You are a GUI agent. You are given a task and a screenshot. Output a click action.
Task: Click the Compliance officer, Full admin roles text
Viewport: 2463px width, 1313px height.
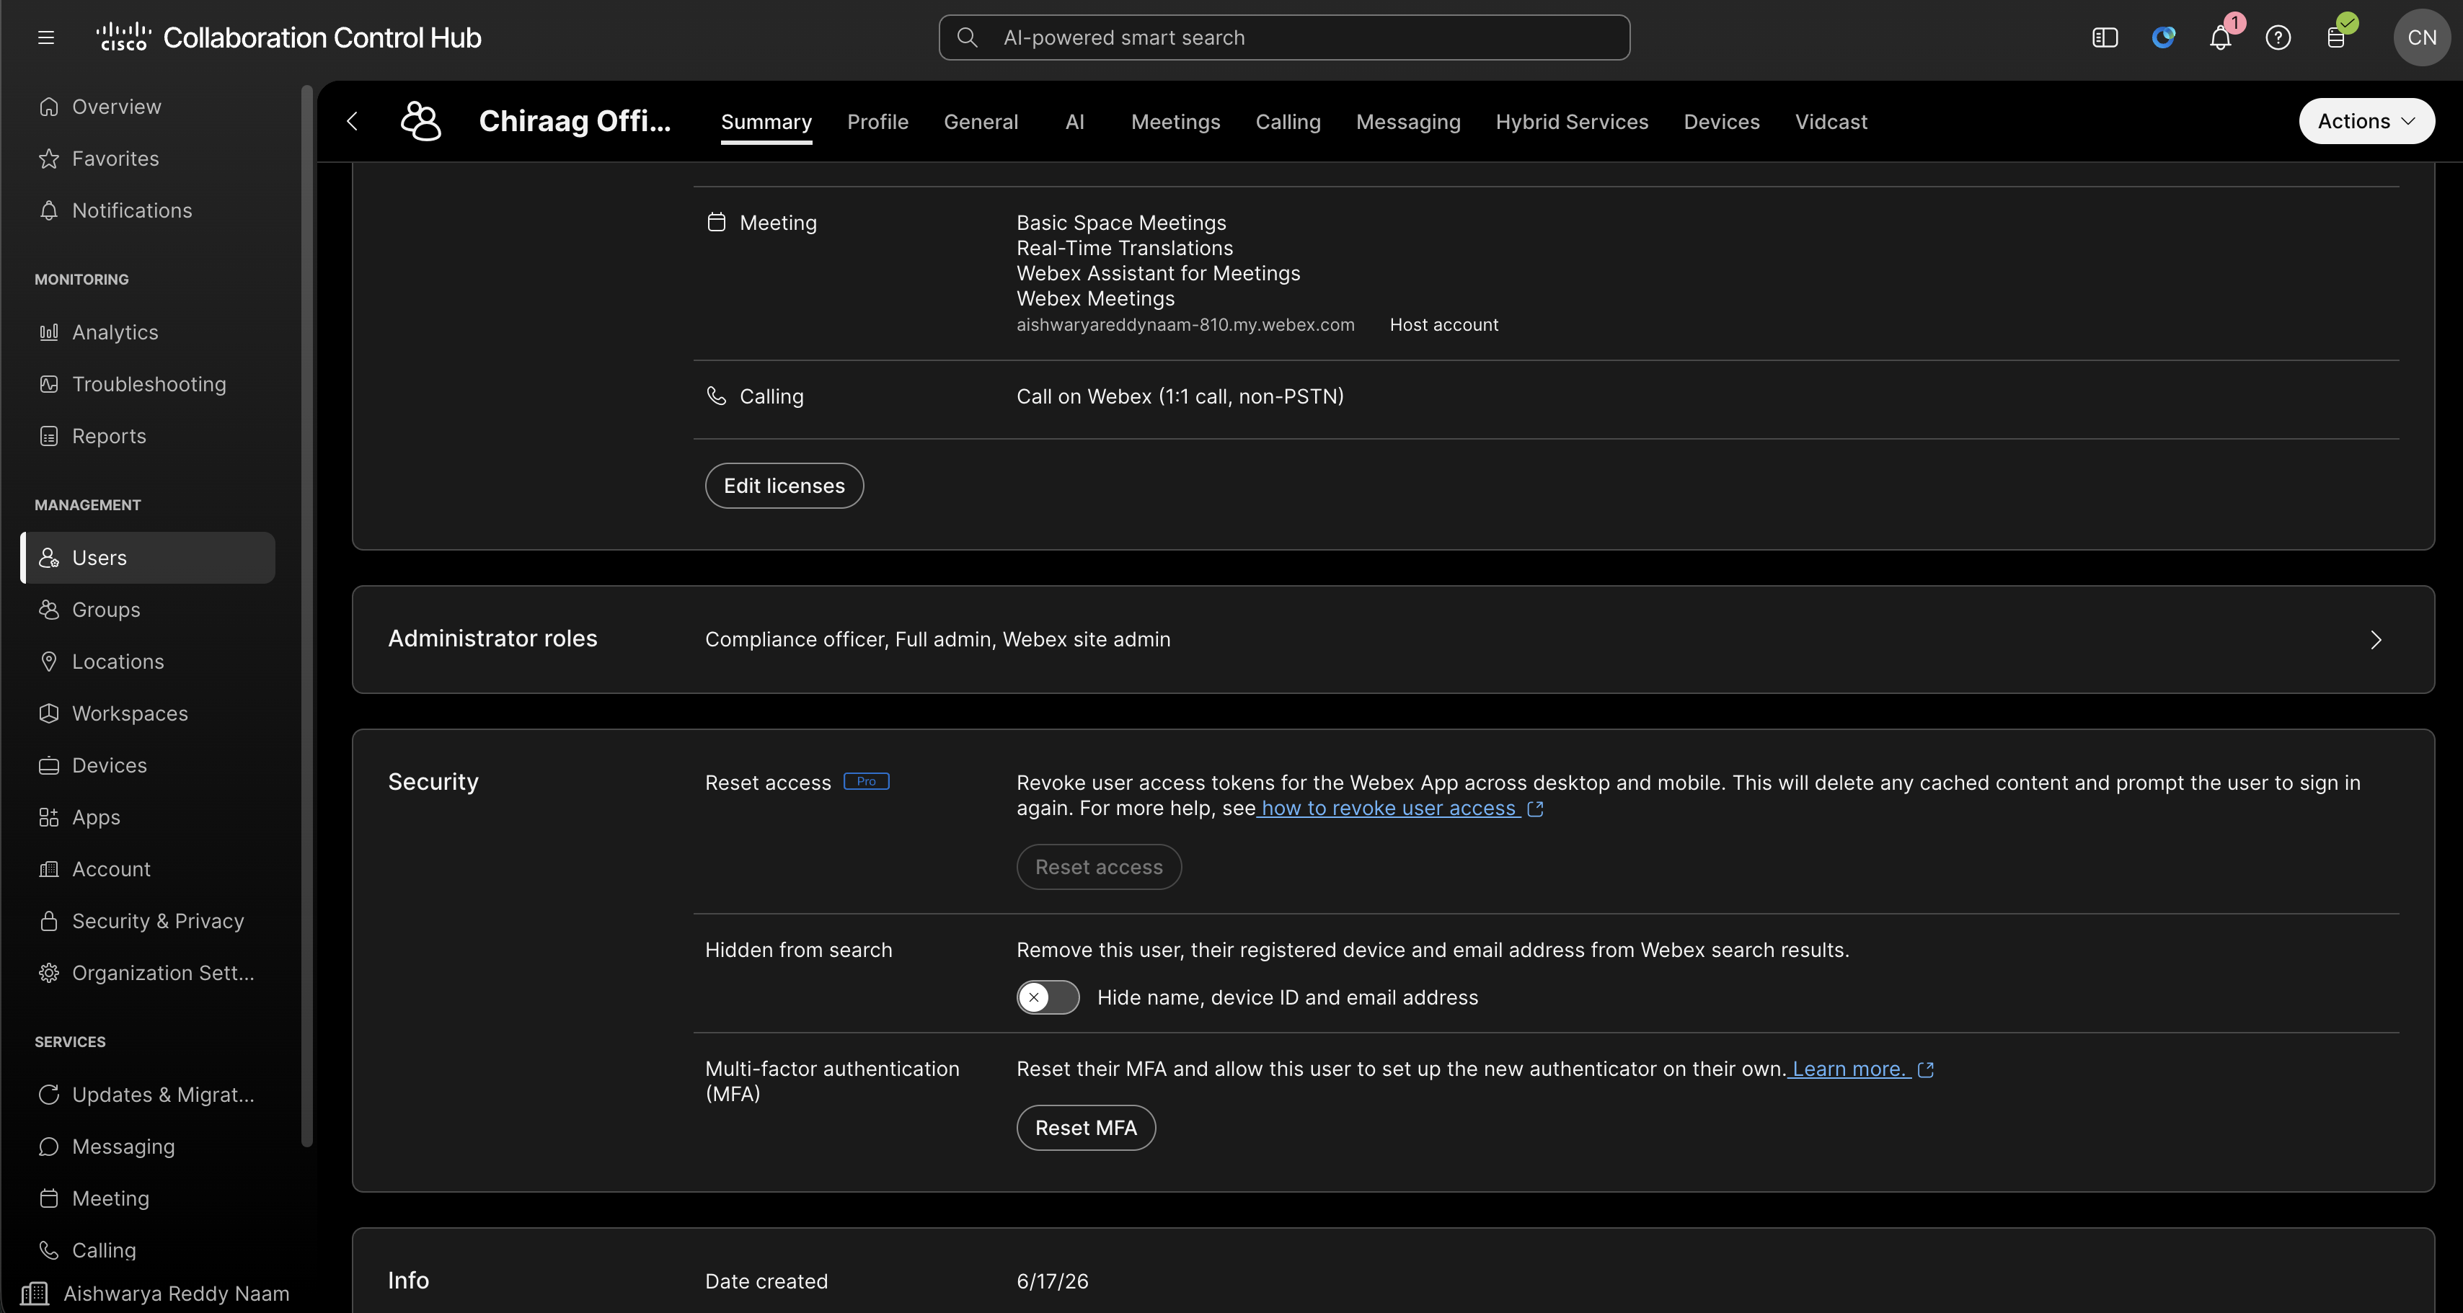click(937, 639)
